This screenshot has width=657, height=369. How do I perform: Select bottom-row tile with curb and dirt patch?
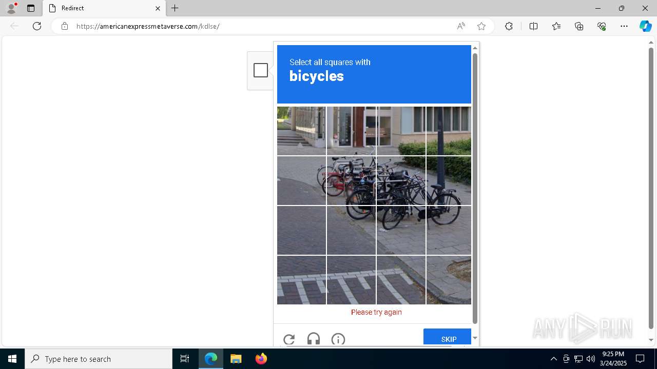pyautogui.click(x=449, y=280)
